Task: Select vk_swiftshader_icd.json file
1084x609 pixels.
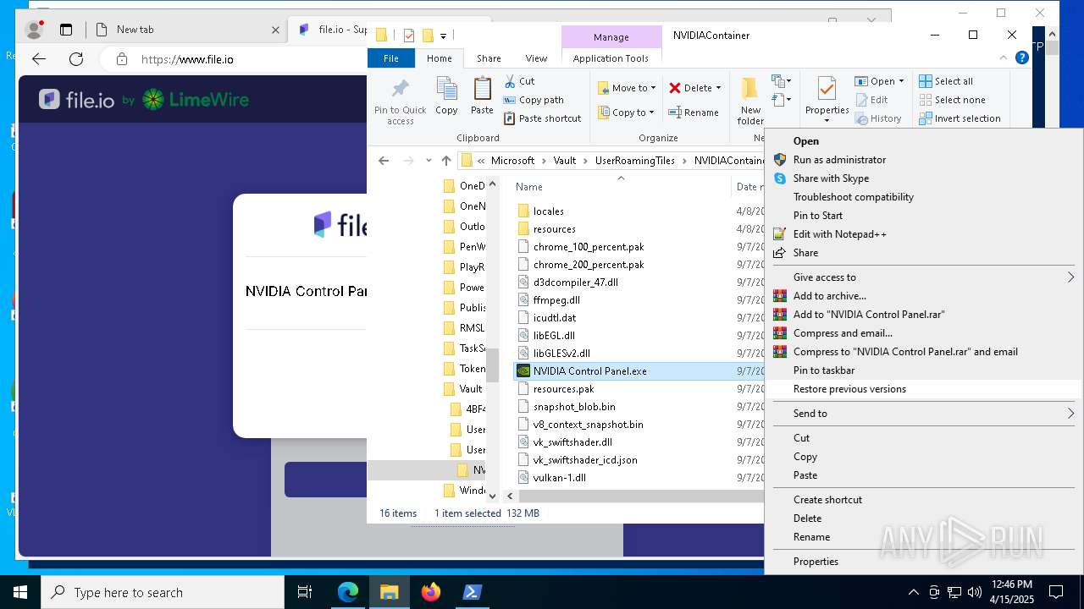Action: coord(585,460)
